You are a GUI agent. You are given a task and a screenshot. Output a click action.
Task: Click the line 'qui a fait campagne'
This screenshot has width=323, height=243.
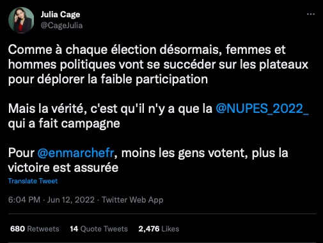[64, 124]
